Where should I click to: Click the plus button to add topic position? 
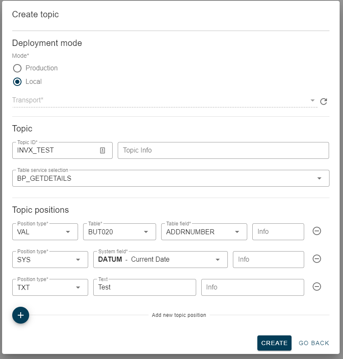coord(21,315)
